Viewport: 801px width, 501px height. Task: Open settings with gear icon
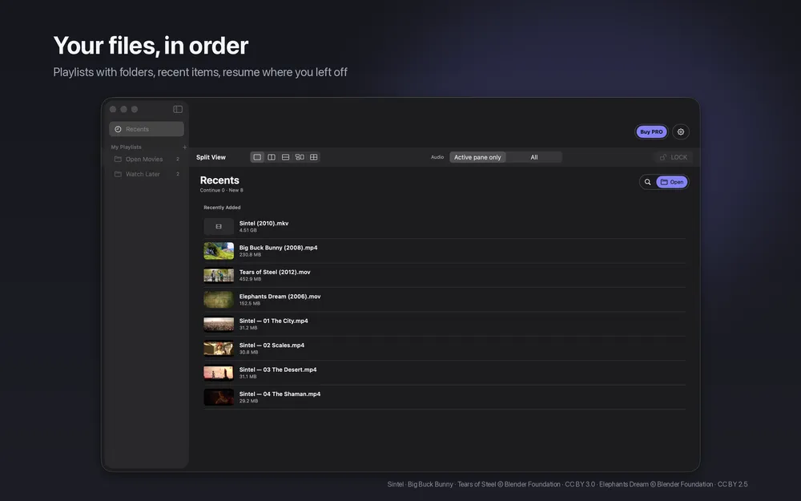click(x=680, y=131)
